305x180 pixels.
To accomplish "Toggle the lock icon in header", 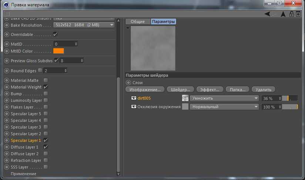I will pos(292,14).
